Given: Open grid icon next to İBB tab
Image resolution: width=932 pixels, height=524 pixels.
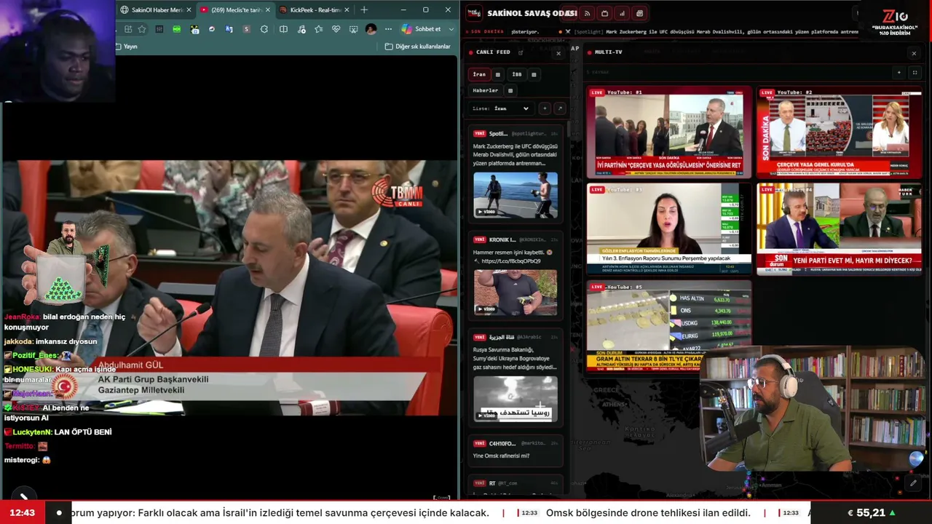Looking at the screenshot, I should (534, 74).
